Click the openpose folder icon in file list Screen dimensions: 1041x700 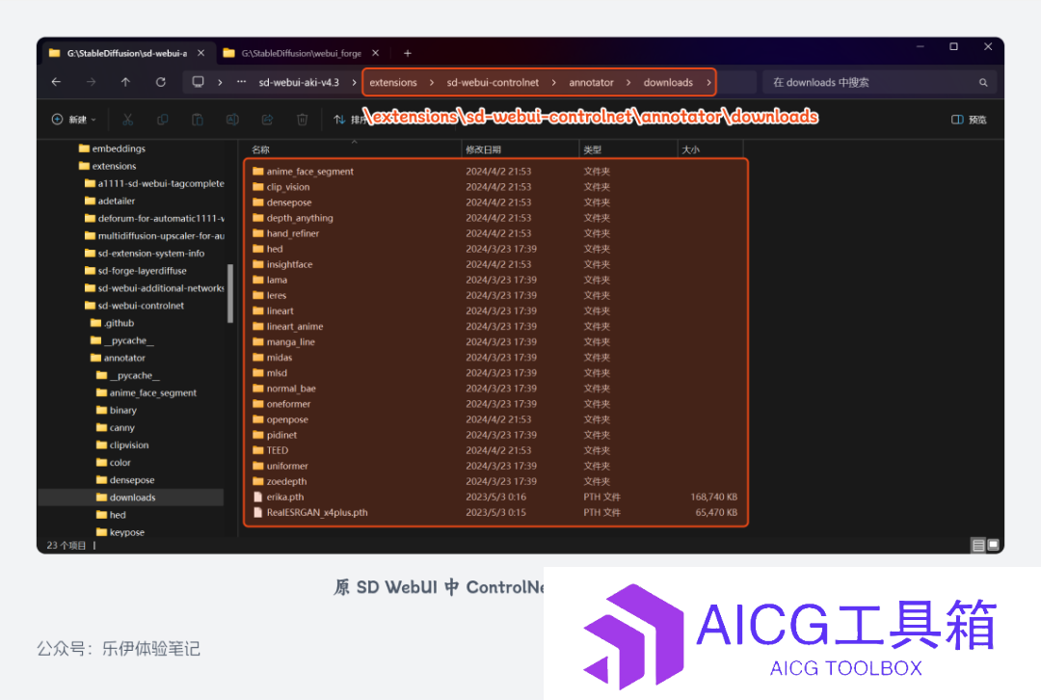click(x=257, y=419)
